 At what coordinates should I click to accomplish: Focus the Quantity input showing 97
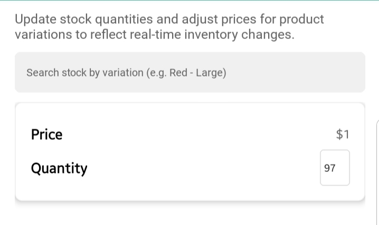(335, 168)
